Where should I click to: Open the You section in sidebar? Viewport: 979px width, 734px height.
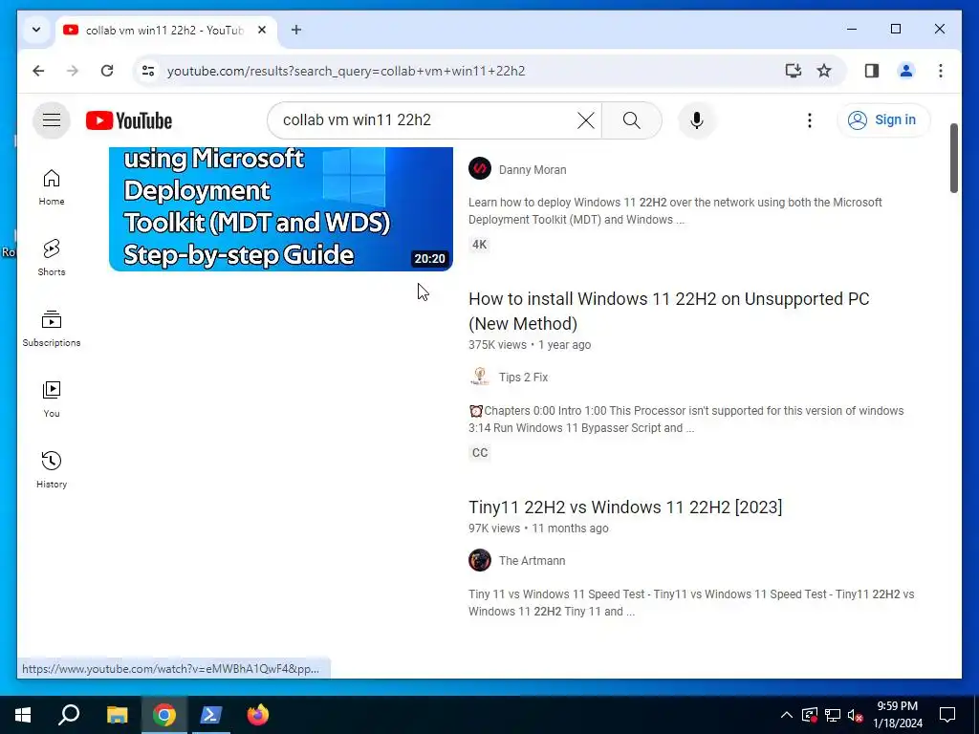52,399
